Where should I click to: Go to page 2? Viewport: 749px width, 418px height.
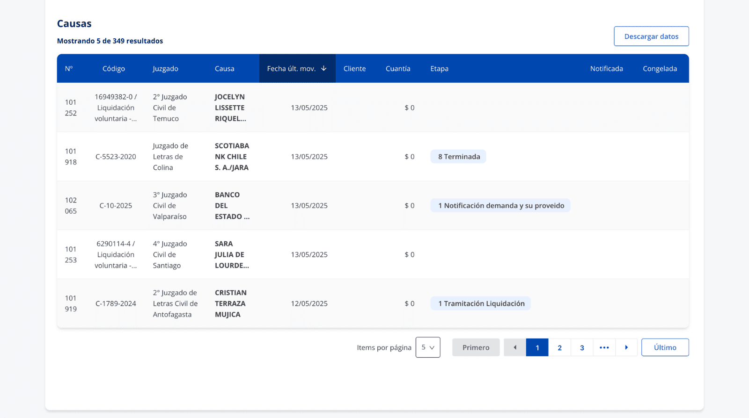pyautogui.click(x=559, y=347)
